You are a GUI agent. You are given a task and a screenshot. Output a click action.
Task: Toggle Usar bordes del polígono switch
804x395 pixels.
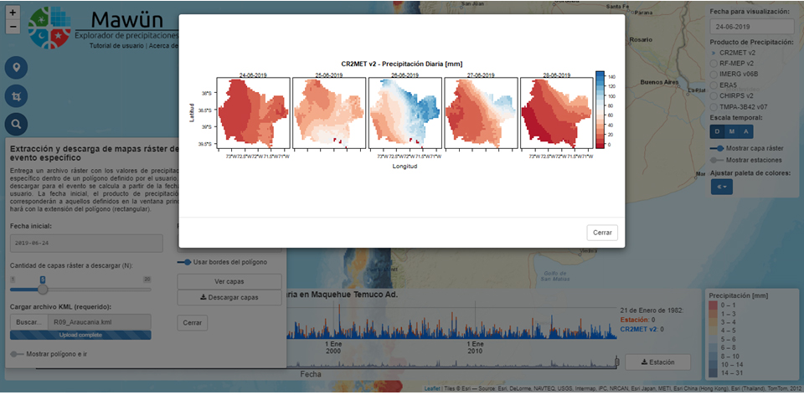pyautogui.click(x=184, y=262)
